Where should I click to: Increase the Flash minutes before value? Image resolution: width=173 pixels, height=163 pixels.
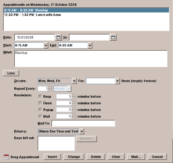(x=74, y=102)
